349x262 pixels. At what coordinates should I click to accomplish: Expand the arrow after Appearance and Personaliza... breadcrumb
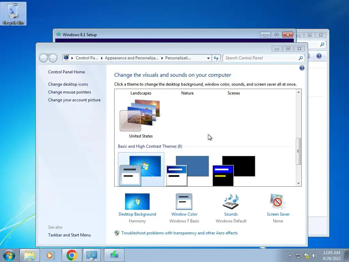click(x=162, y=58)
